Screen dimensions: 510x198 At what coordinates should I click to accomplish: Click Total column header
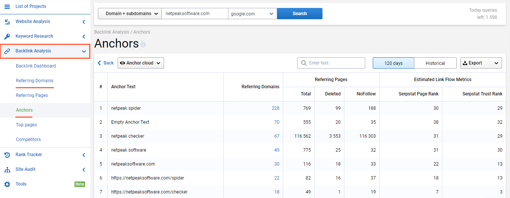click(306, 94)
